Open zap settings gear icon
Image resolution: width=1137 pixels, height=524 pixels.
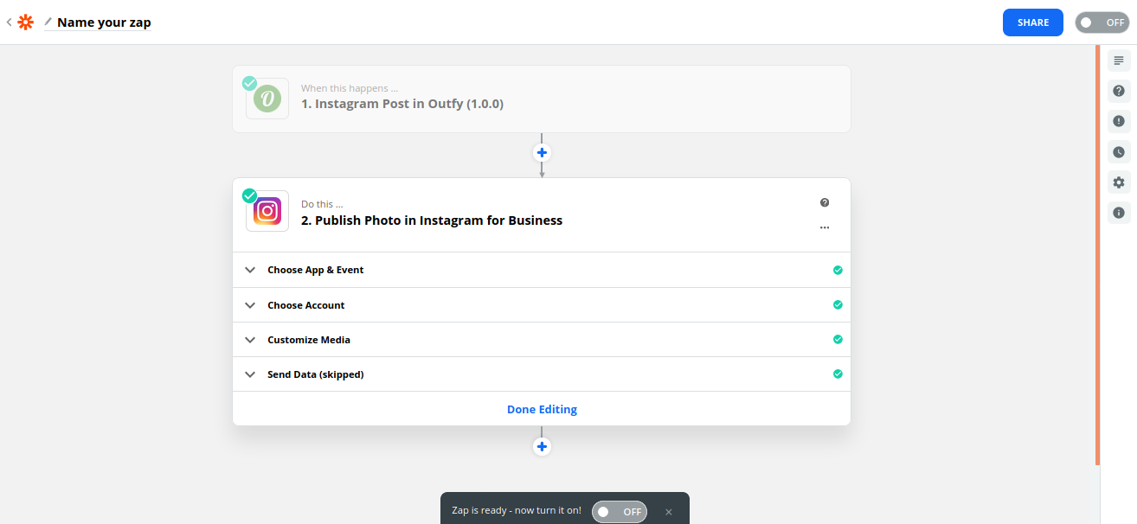point(1119,182)
